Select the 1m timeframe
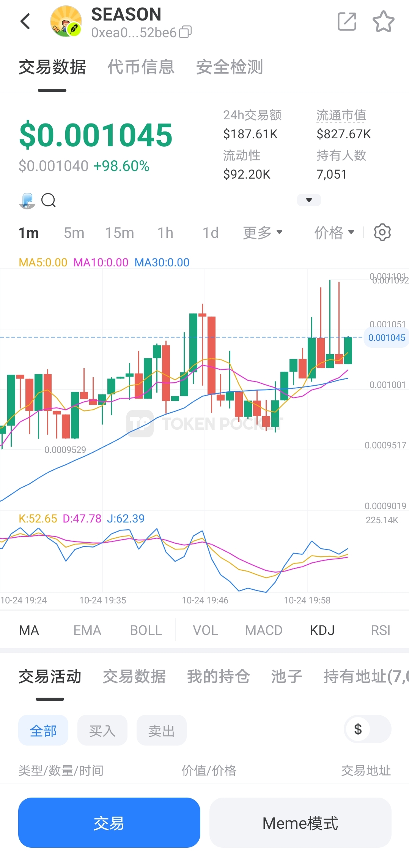409x866 pixels. point(29,233)
